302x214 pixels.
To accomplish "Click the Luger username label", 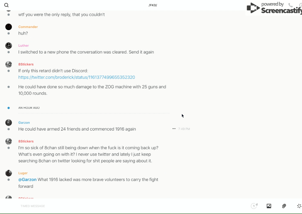I will [x=23, y=173].
